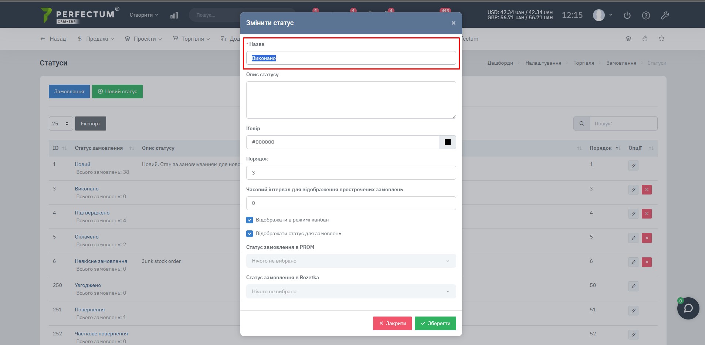
Task: Open the help question mark icon
Action: [x=646, y=15]
